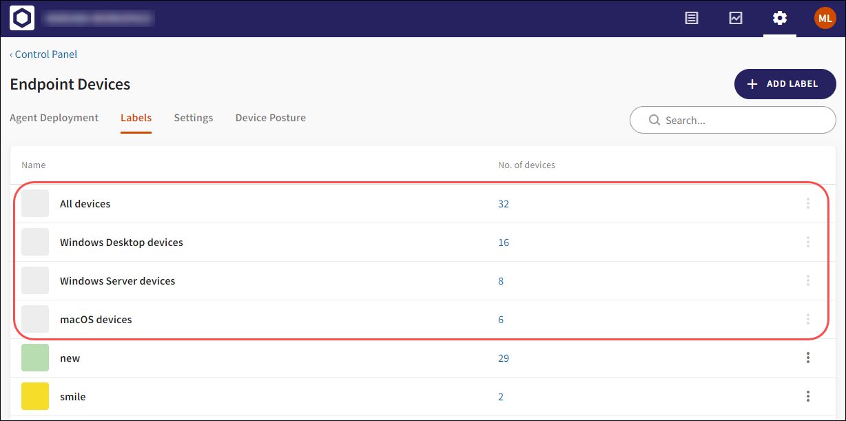
Task: Open the chart dashboard icon
Action: point(736,18)
